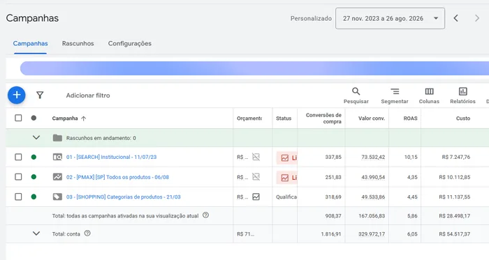Select account total cost R$ 54.517,37
This screenshot has height=260, width=489.
454,234
